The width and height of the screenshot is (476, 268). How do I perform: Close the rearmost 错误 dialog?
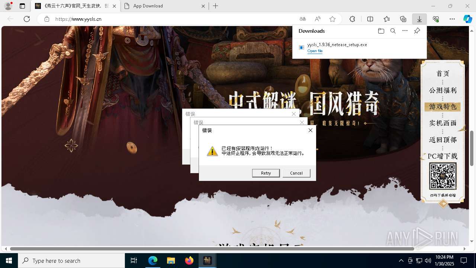click(x=294, y=114)
